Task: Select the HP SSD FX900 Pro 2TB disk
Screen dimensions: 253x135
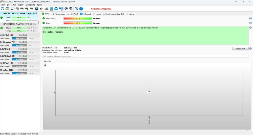Action: pos(19,27)
